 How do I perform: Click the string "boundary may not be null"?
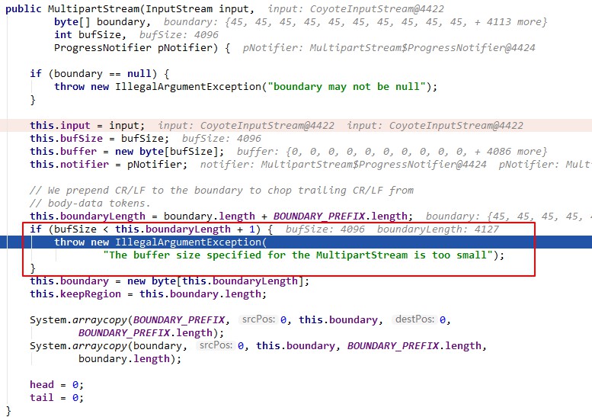coord(347,86)
